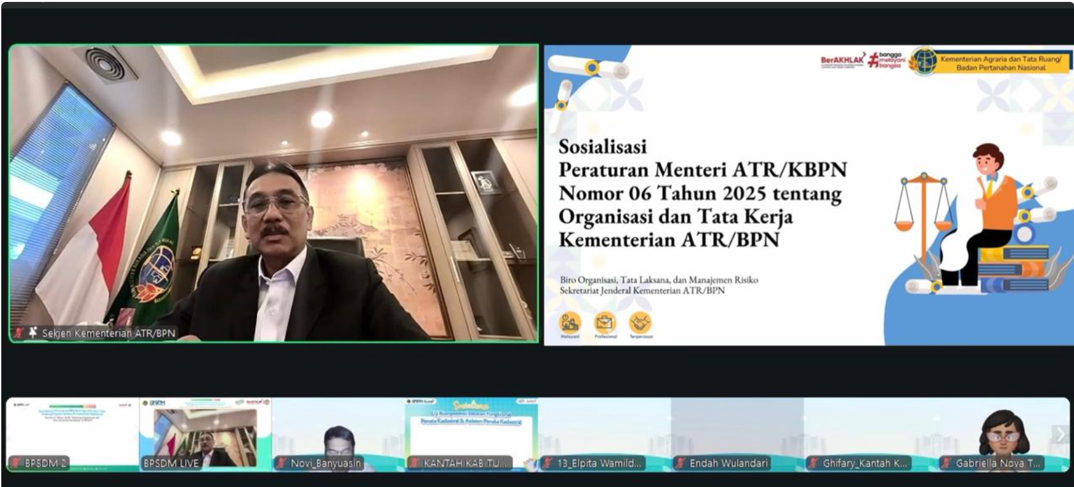Click pin icon beside Sekjen Kementerian label
The height and width of the screenshot is (487, 1074).
tap(33, 333)
